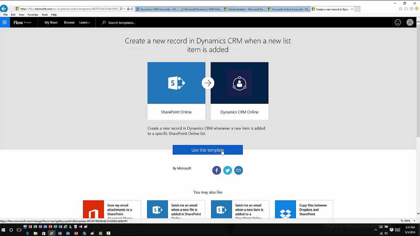Open Word from lower taskbar row
The height and width of the screenshot is (236, 420).
(x=60, y=233)
